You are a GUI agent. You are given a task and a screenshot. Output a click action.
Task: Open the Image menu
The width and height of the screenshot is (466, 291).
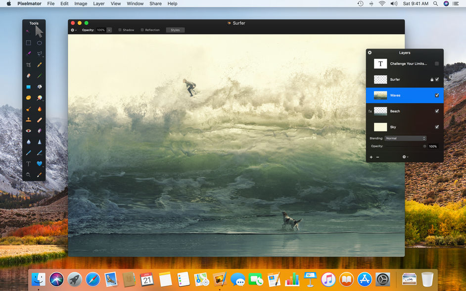coord(81,3)
